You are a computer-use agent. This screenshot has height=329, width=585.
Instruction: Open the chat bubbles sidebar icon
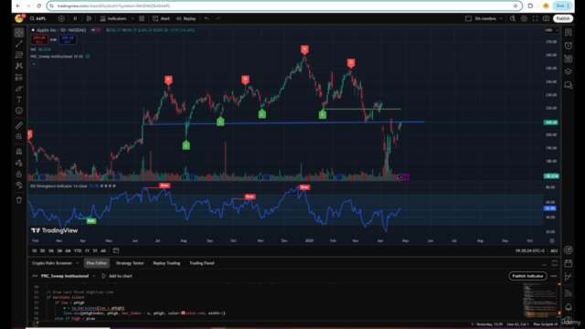[569, 85]
